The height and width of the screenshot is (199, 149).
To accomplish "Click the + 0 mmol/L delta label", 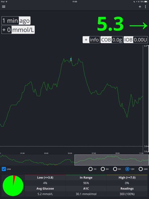I will (x=18, y=30).
